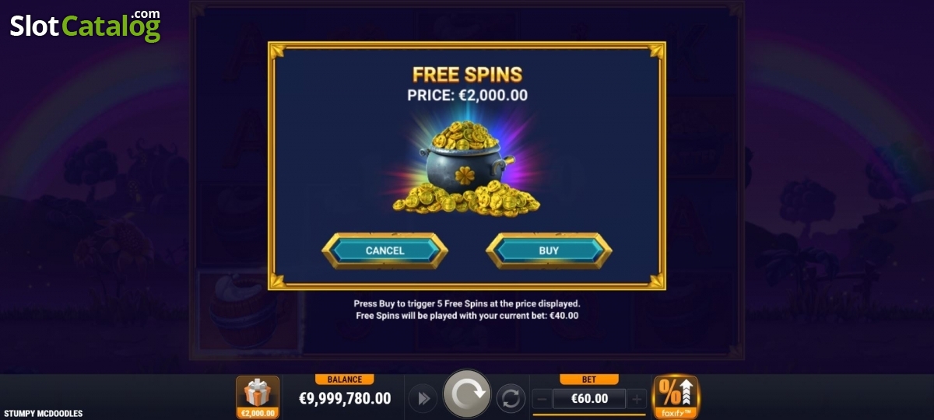
Task: Click the Free Spins heading text
Action: [467, 75]
